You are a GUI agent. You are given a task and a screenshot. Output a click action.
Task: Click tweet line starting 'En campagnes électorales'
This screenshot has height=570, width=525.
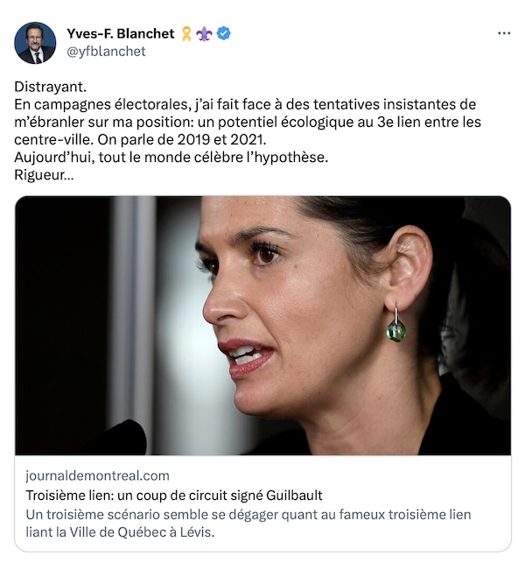click(245, 104)
